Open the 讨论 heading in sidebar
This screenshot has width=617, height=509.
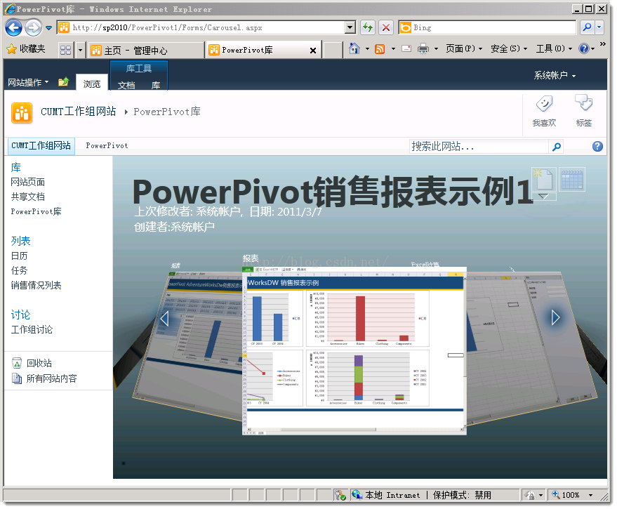coord(20,315)
